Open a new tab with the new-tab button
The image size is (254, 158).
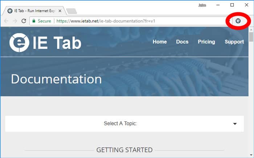pyautogui.click(x=71, y=11)
